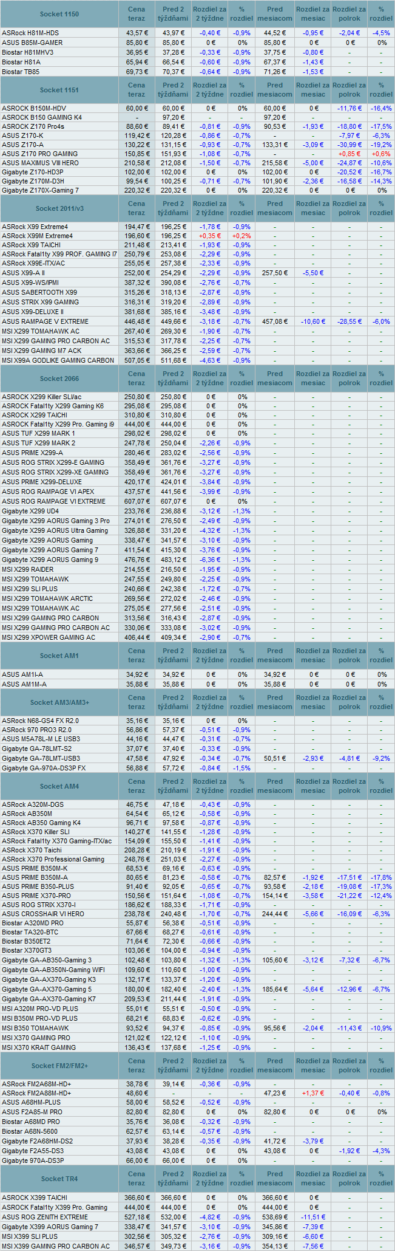The height and width of the screenshot is (1251, 395).
Task: Select the MSI X299 RAIDER row name
Action: pyautogui.click(x=27, y=569)
